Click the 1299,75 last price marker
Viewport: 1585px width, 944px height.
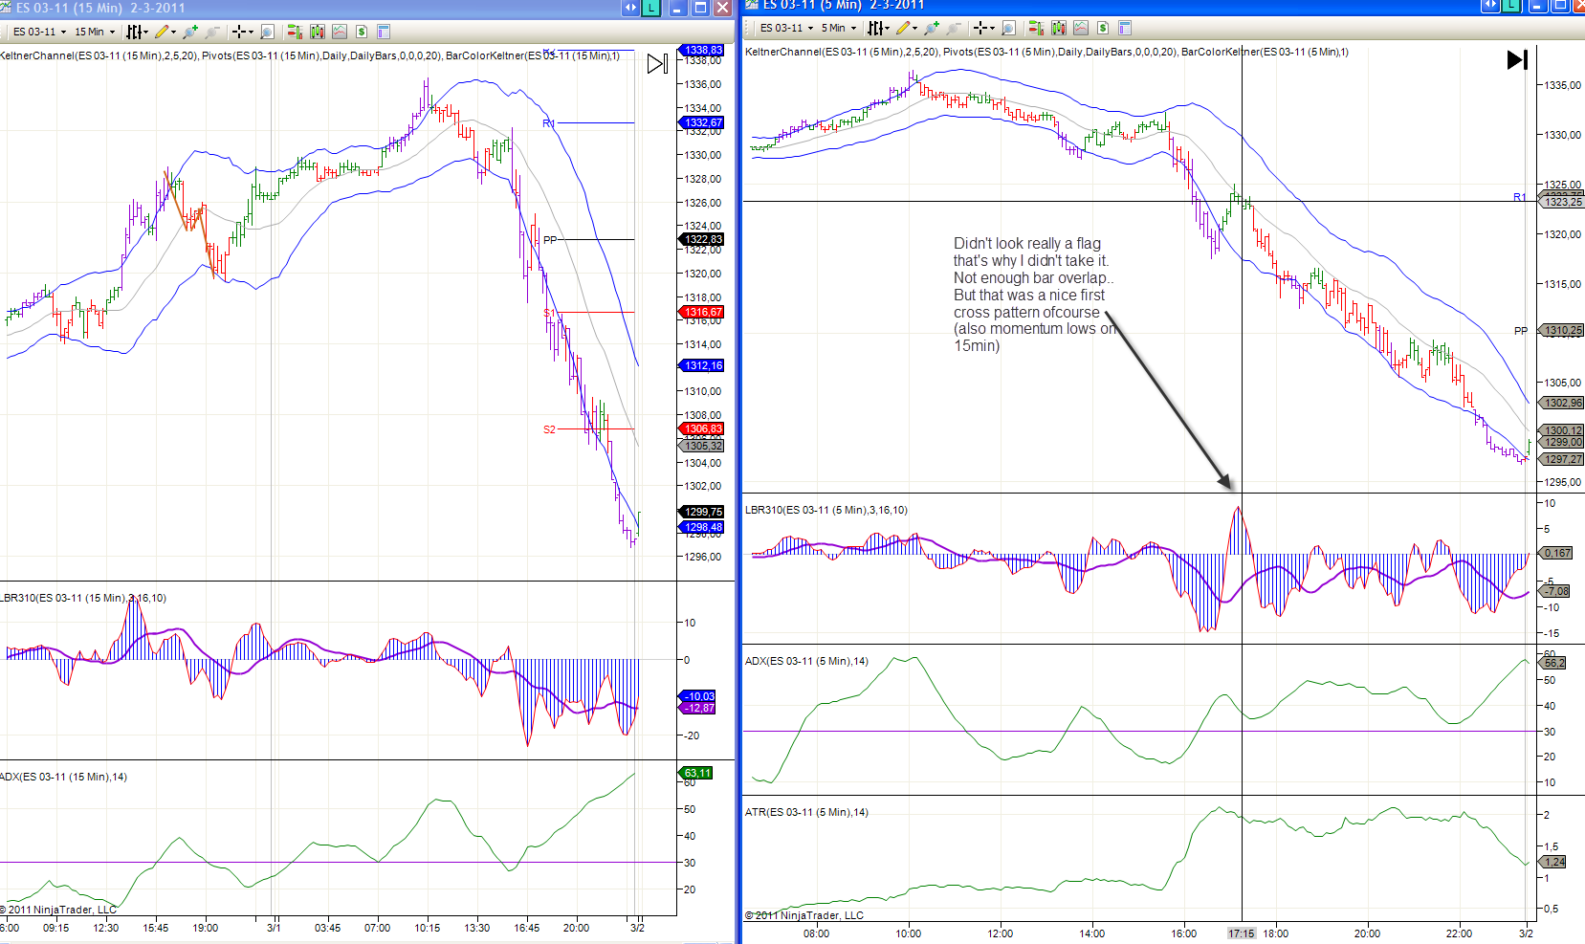tap(703, 512)
